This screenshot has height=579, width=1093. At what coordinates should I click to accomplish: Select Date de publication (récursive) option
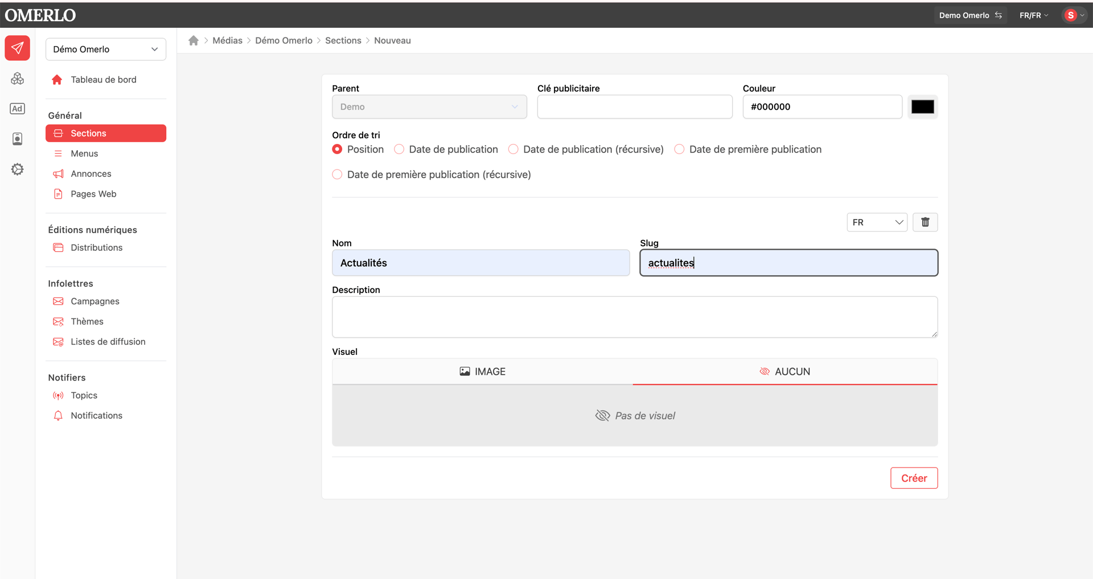(x=513, y=149)
